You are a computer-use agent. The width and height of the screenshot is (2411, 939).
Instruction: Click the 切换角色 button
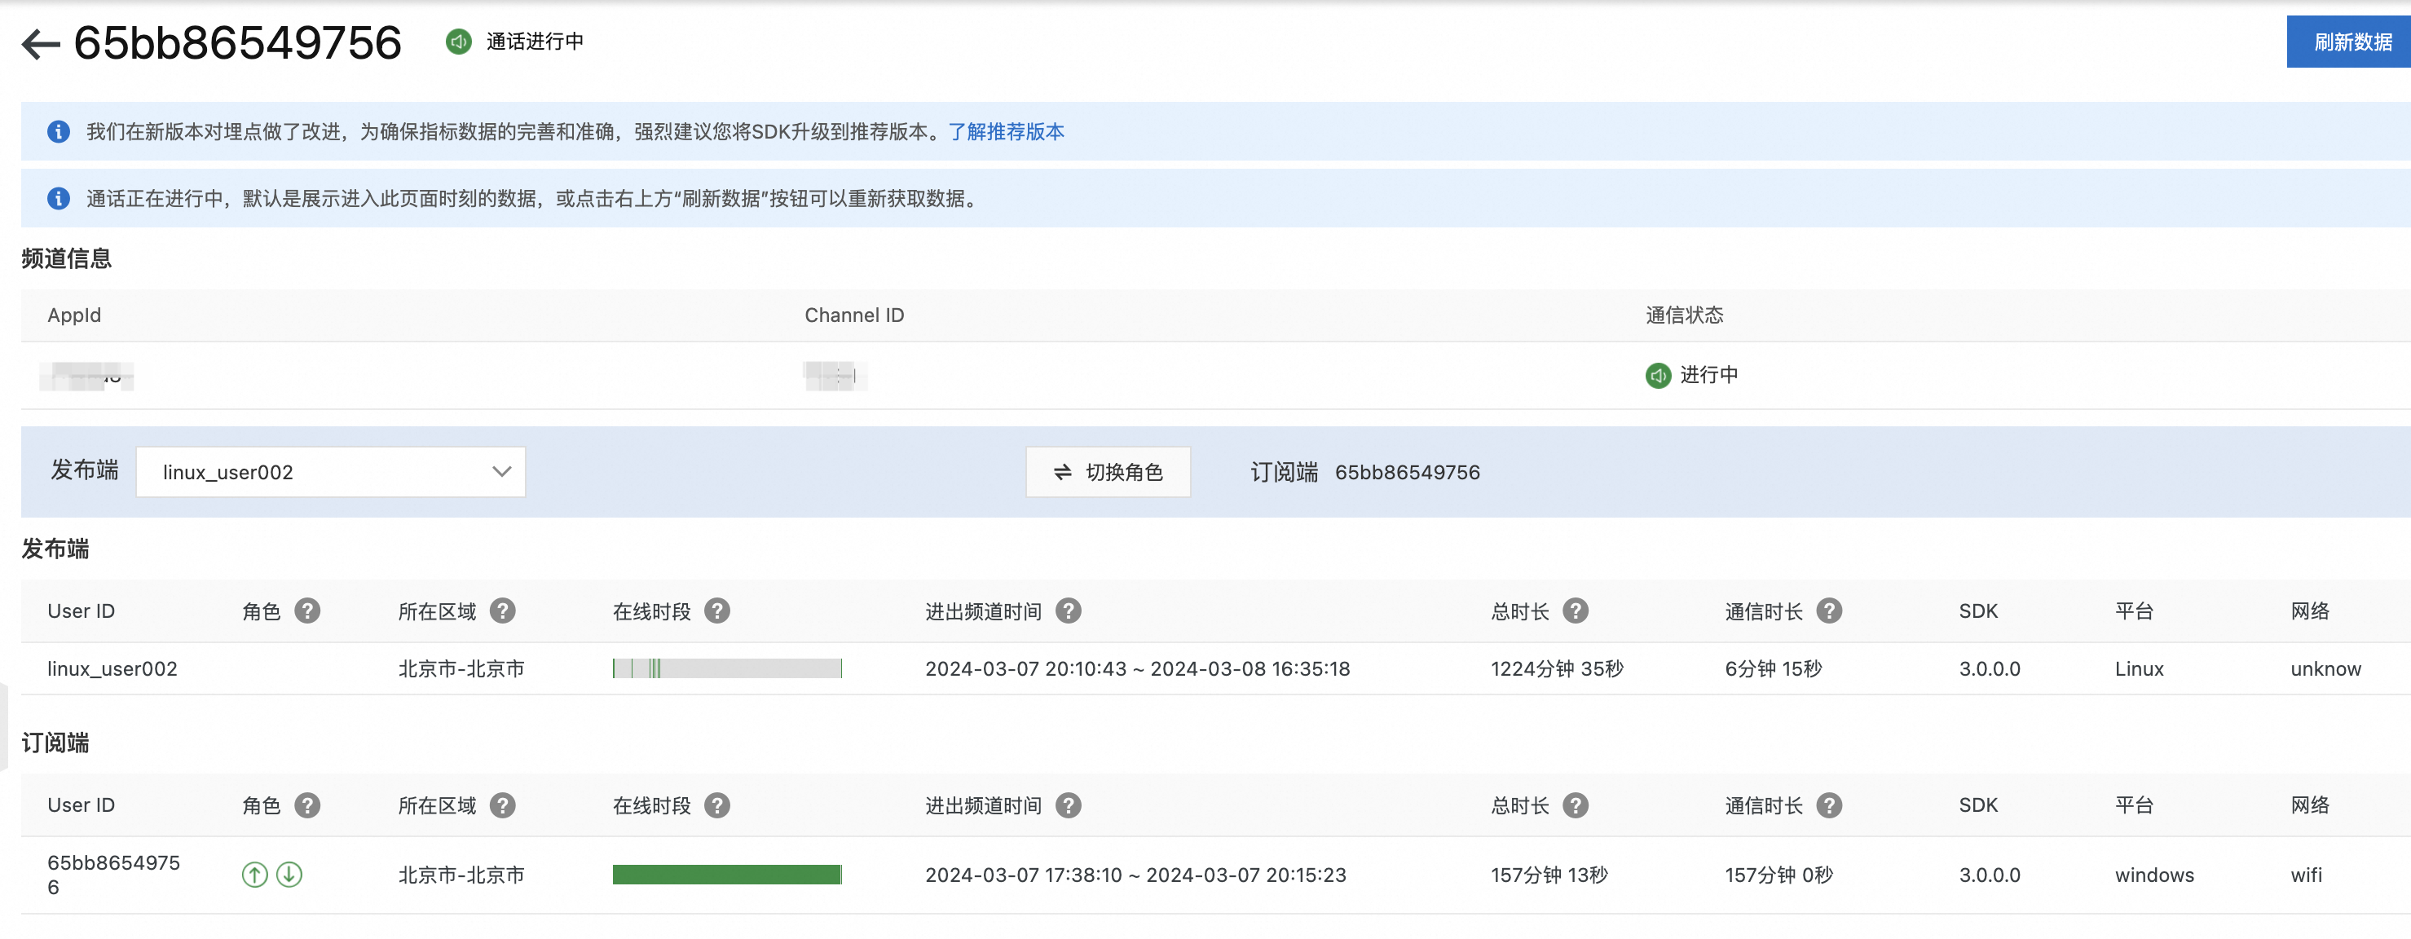tap(1109, 472)
